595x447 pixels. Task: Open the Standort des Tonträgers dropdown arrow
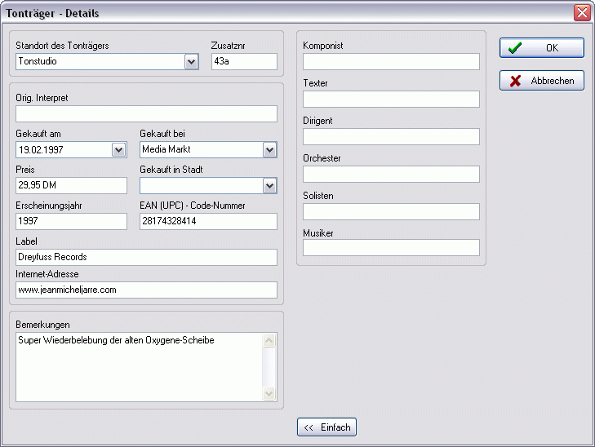pyautogui.click(x=192, y=62)
